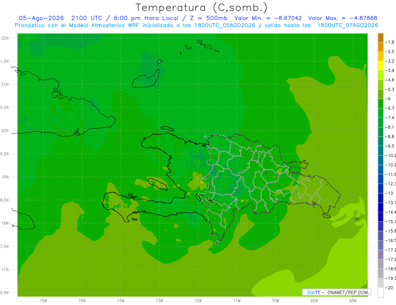396x305 pixels.
Task: Click the "71W" longitude label
Action: [x=237, y=301]
